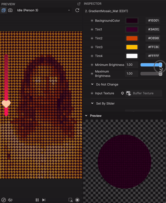Edit the Tint2 hex value field
Screen dimensions: 166x203
click(153, 38)
